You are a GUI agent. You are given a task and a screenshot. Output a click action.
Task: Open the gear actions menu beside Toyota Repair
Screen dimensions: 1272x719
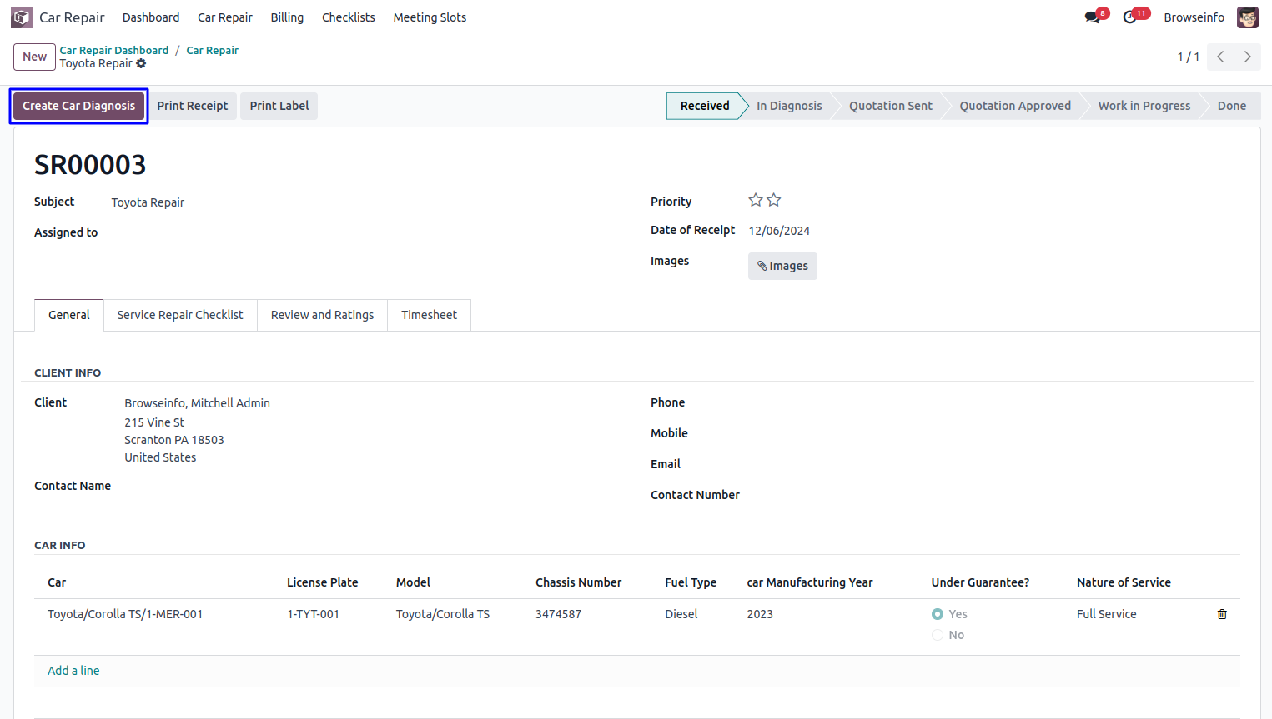tap(141, 64)
